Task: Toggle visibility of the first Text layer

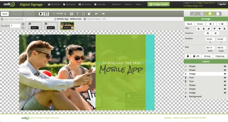Action: point(225,77)
